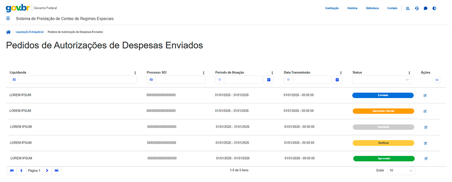Open calendar picker for Data Transmissão
Image resolution: width=452 pixels, height=182 pixels.
click(x=337, y=79)
